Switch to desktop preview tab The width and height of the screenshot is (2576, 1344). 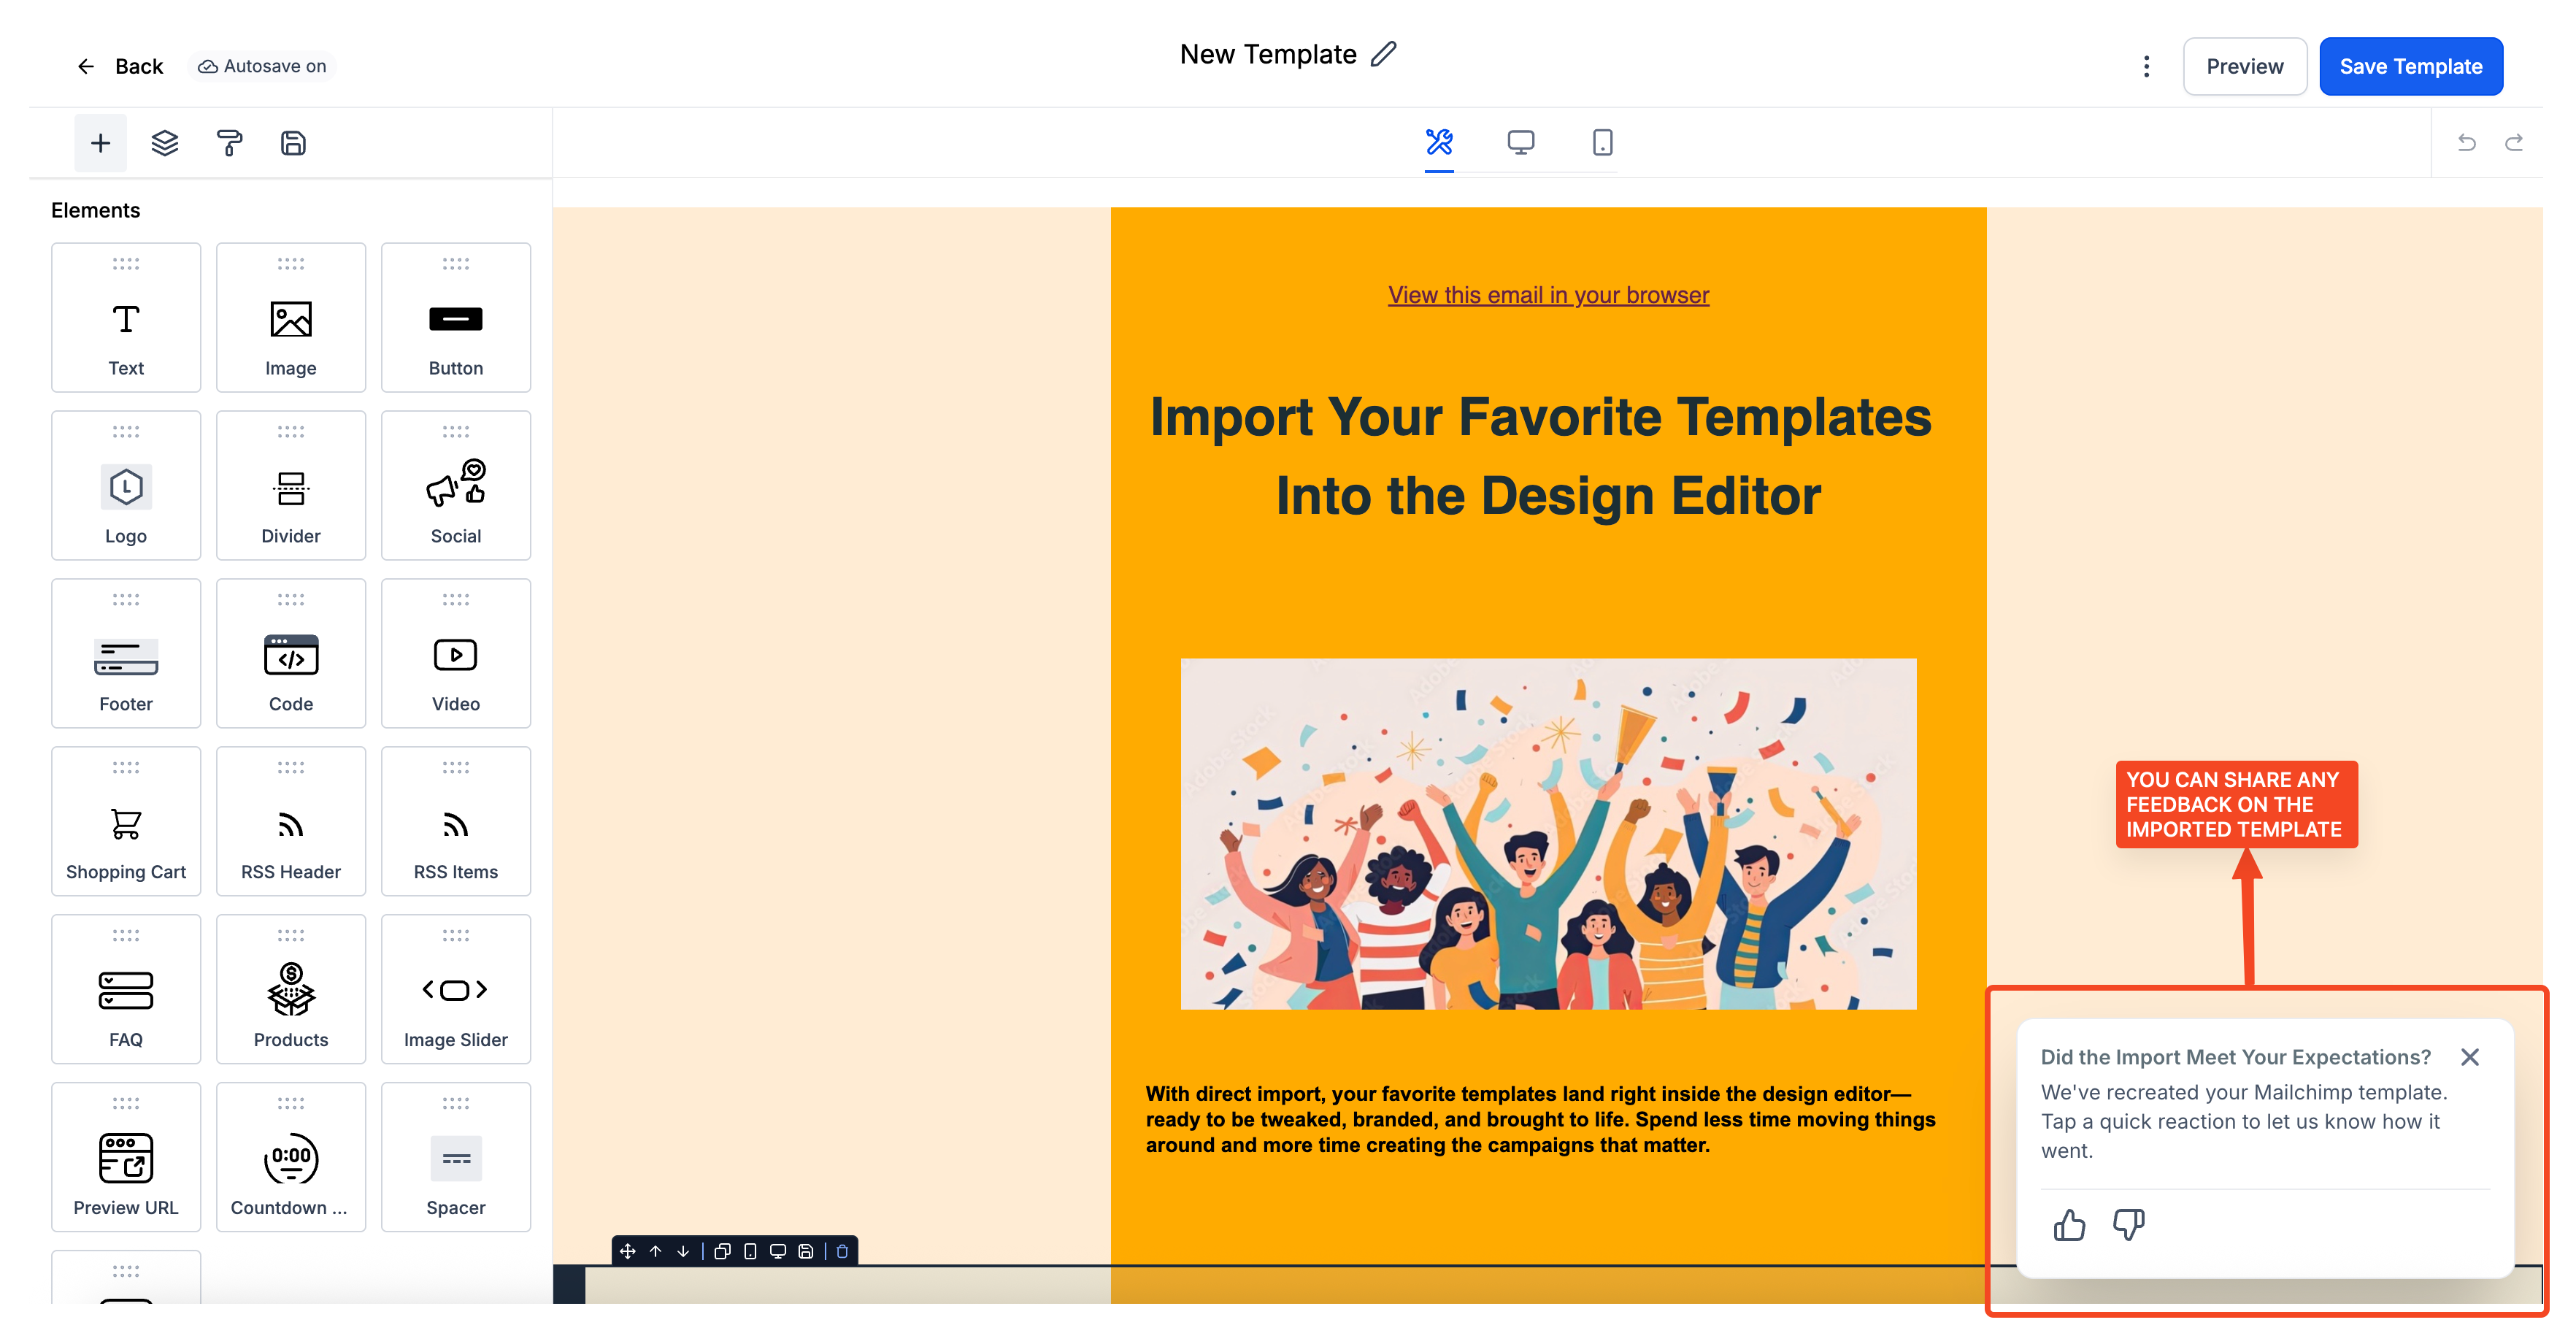point(1520,143)
